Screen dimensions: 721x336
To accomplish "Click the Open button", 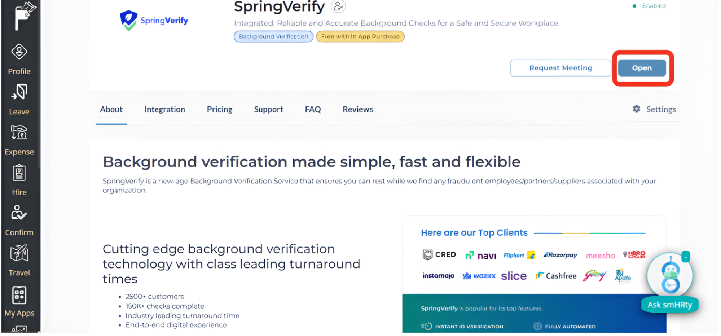I will [x=642, y=68].
